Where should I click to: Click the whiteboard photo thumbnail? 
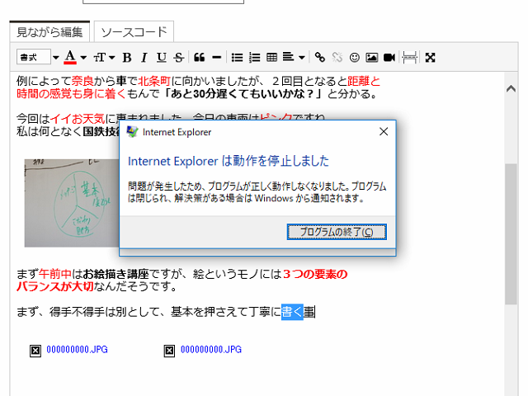pyautogui.click(x=72, y=203)
